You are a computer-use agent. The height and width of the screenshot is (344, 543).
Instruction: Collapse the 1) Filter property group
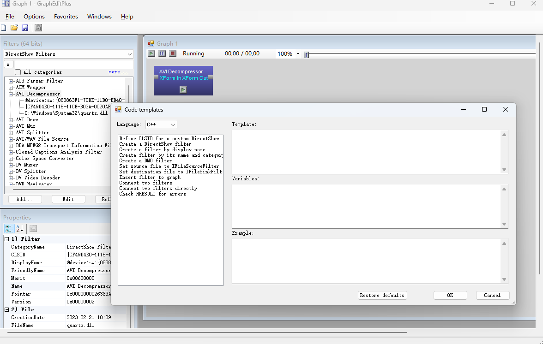point(6,239)
